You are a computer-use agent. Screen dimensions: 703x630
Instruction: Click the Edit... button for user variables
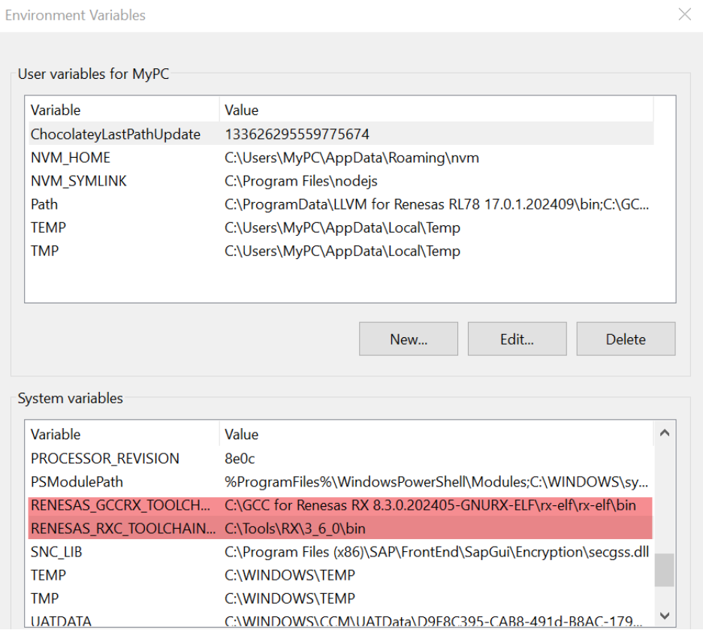coord(517,339)
